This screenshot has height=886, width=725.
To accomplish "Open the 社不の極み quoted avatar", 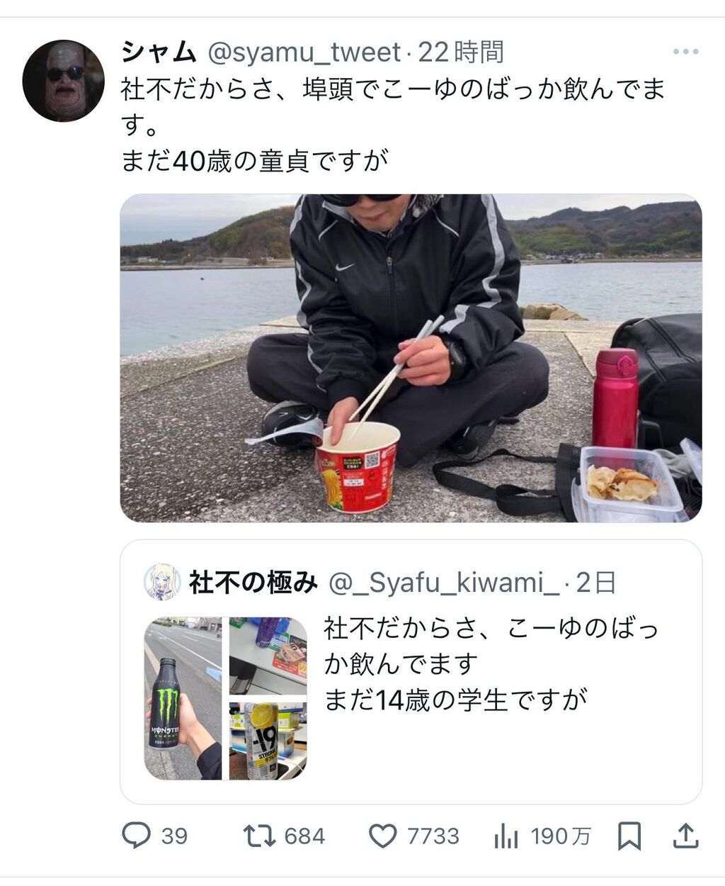I will point(162,583).
